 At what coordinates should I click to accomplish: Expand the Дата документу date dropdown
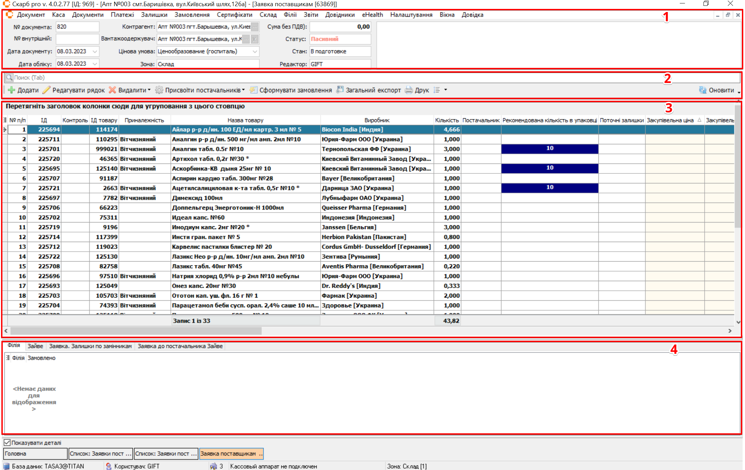tap(95, 51)
